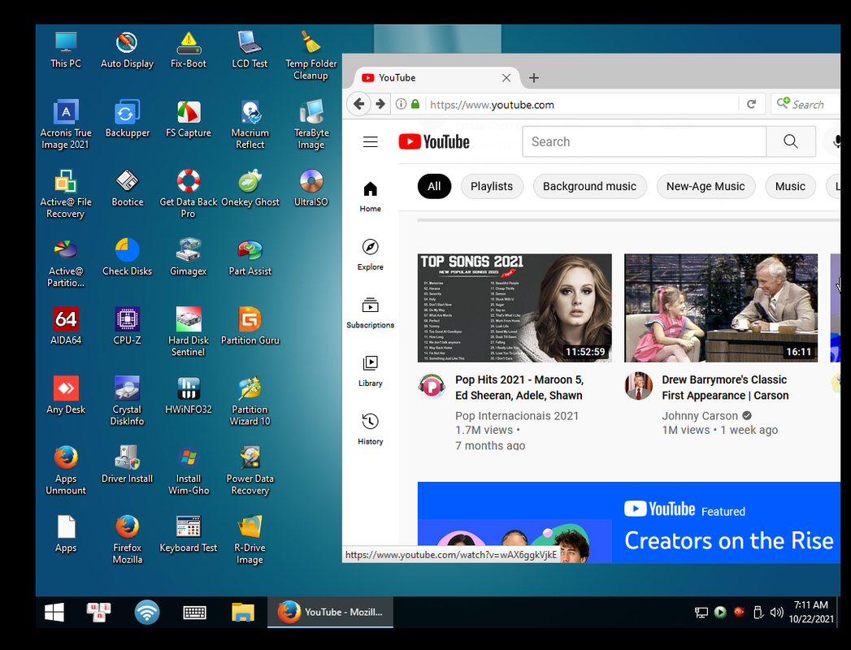Open Acronis True Image 2021 icon
This screenshot has width=851, height=650.
pos(66,124)
